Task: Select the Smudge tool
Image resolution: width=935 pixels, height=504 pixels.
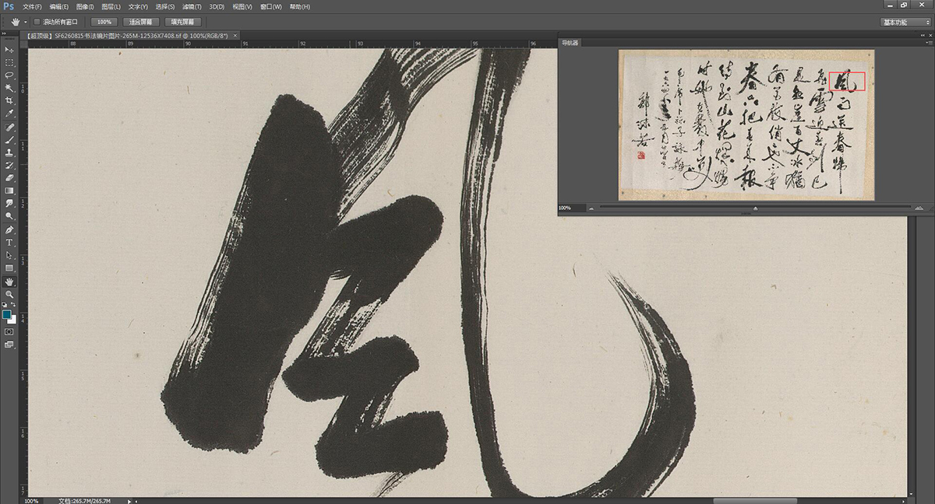Action: [x=9, y=204]
